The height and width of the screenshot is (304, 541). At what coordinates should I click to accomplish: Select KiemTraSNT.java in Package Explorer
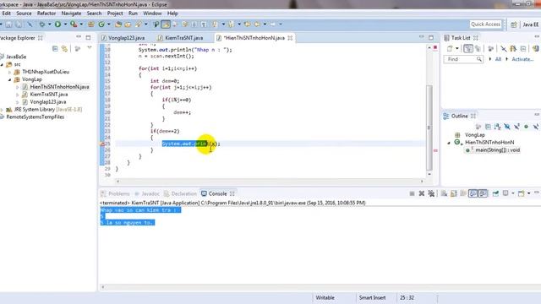[49, 95]
